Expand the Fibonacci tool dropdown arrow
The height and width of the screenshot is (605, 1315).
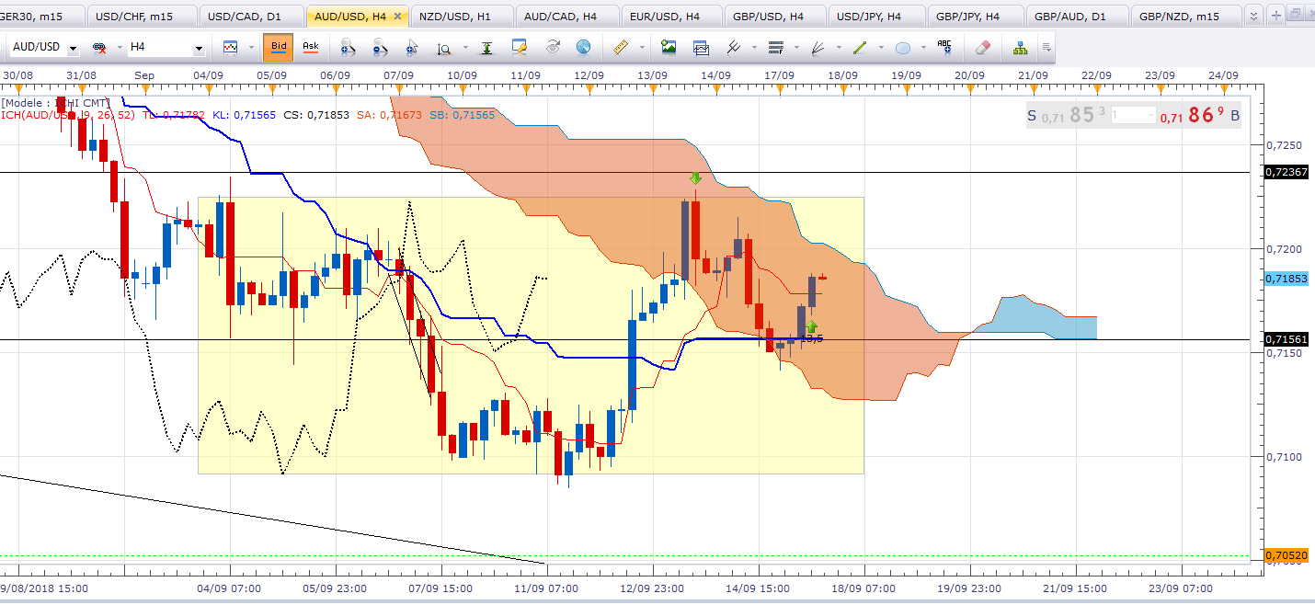tap(796, 48)
